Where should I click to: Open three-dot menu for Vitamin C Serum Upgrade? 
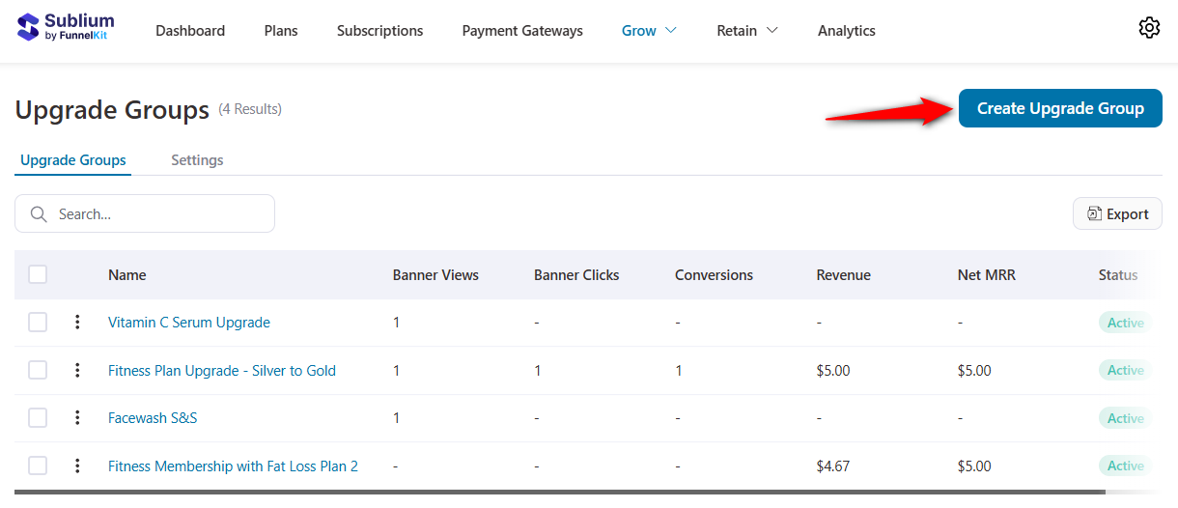[77, 323]
